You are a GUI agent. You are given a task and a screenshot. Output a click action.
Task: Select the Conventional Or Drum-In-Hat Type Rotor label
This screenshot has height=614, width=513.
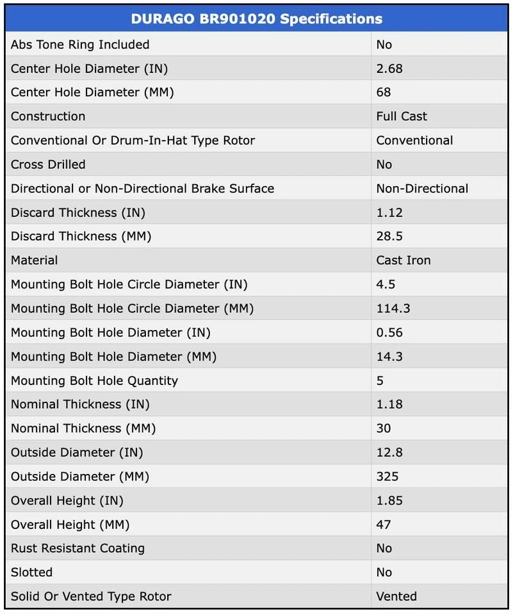pos(133,141)
